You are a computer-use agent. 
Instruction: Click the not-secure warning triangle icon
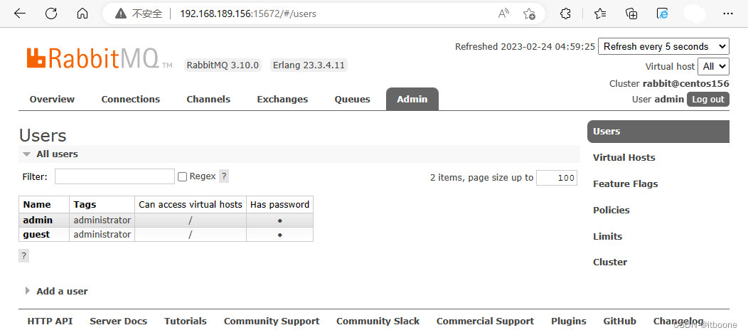pos(121,14)
